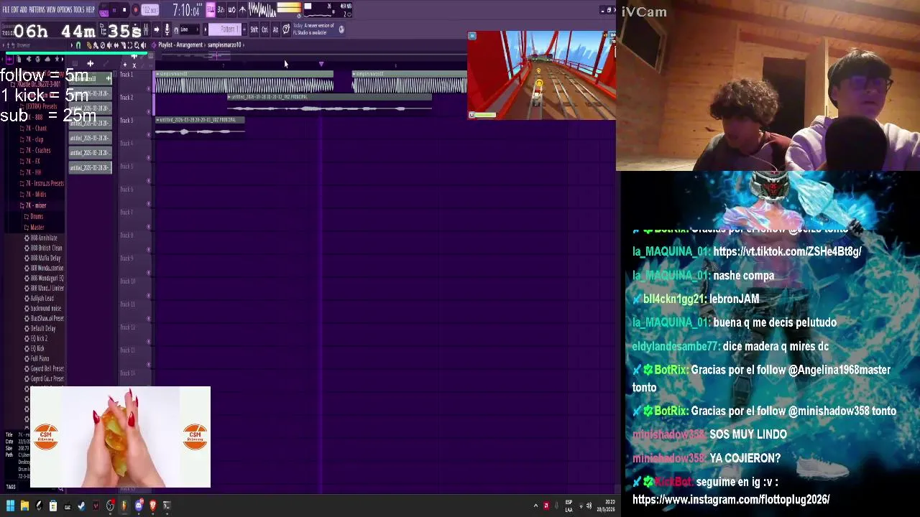
Task: Open the FILE menu
Action: (6, 10)
